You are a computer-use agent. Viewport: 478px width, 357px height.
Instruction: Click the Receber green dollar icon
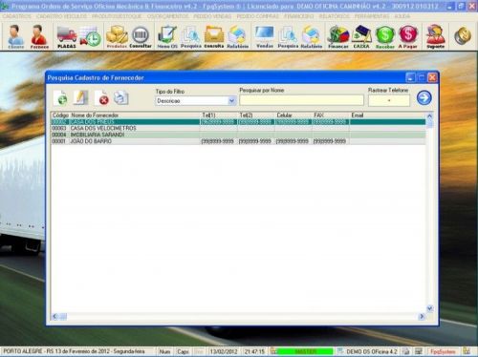385,36
